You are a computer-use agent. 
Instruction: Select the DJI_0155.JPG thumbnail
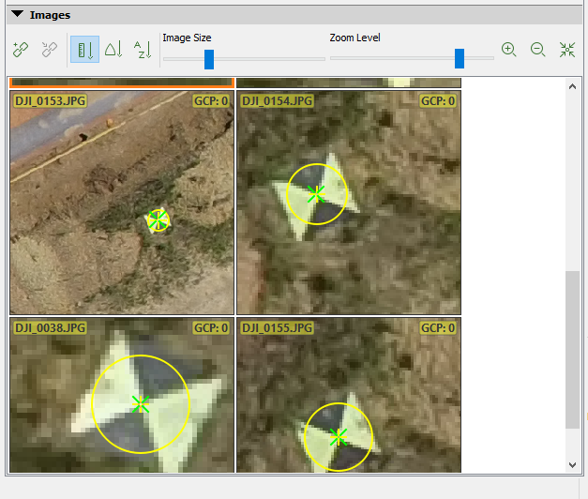pyautogui.click(x=349, y=395)
